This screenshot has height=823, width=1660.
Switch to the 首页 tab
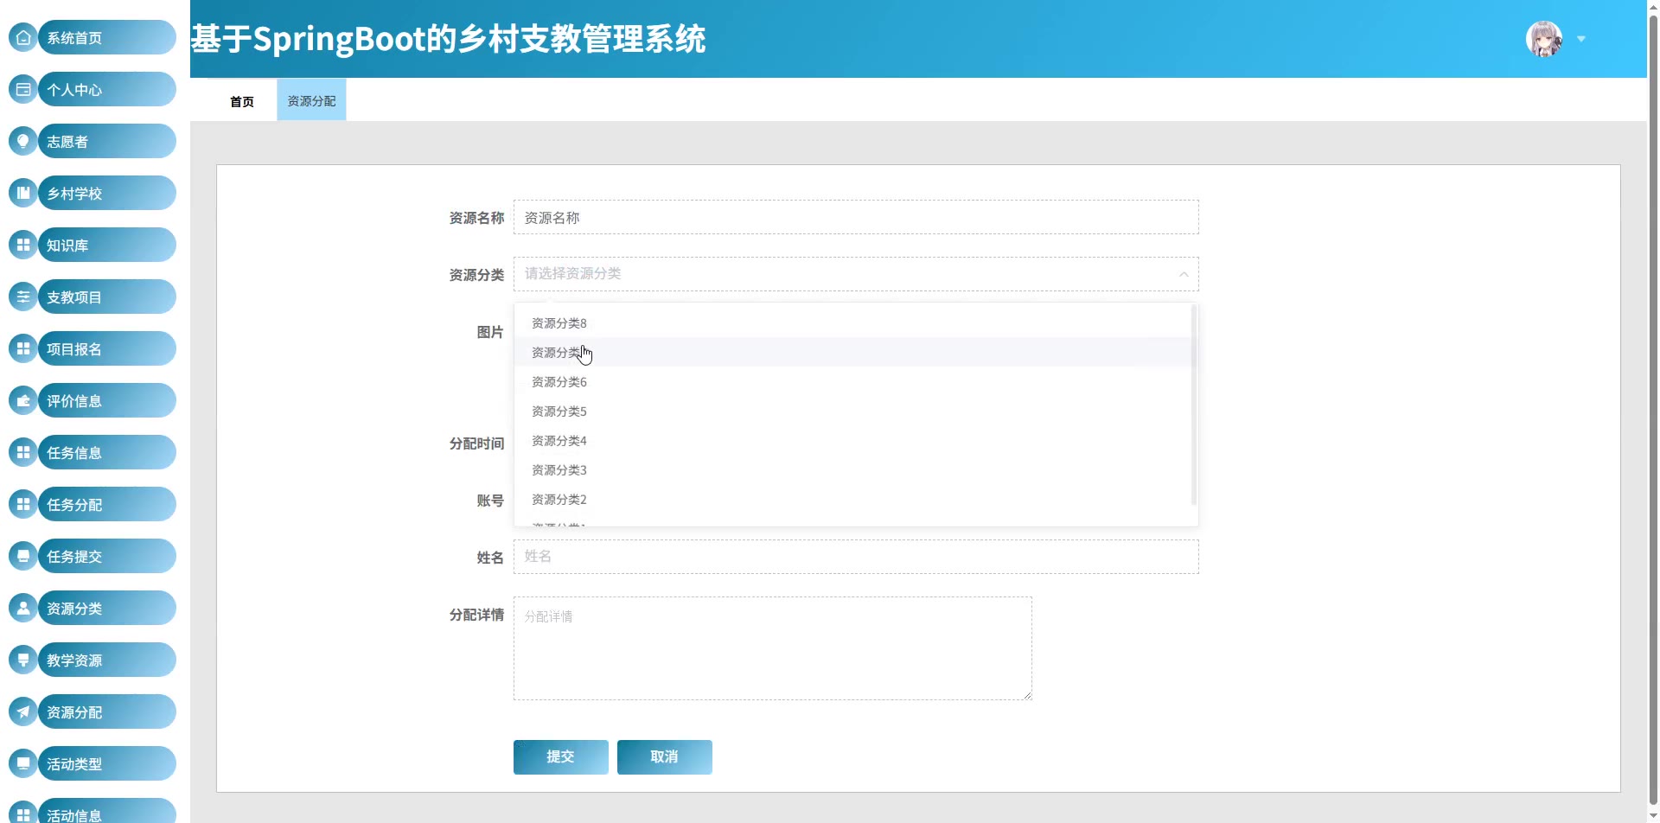[x=242, y=101]
